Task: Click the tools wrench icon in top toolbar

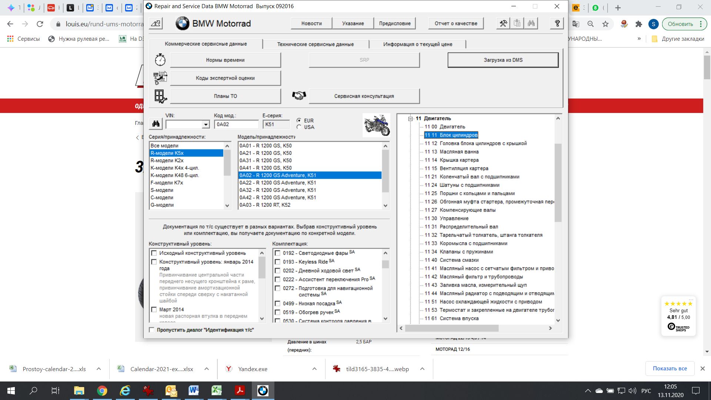Action: [503, 23]
